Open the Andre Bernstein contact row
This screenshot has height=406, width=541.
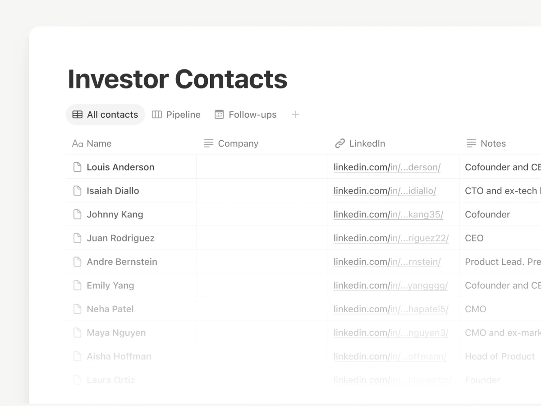click(x=122, y=262)
